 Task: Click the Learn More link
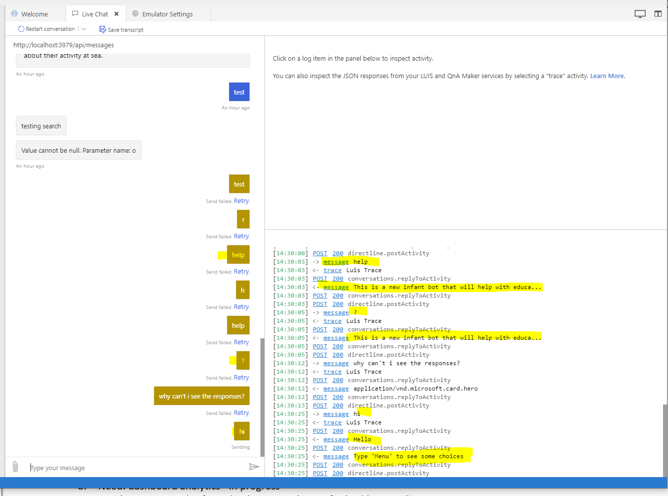tap(607, 76)
